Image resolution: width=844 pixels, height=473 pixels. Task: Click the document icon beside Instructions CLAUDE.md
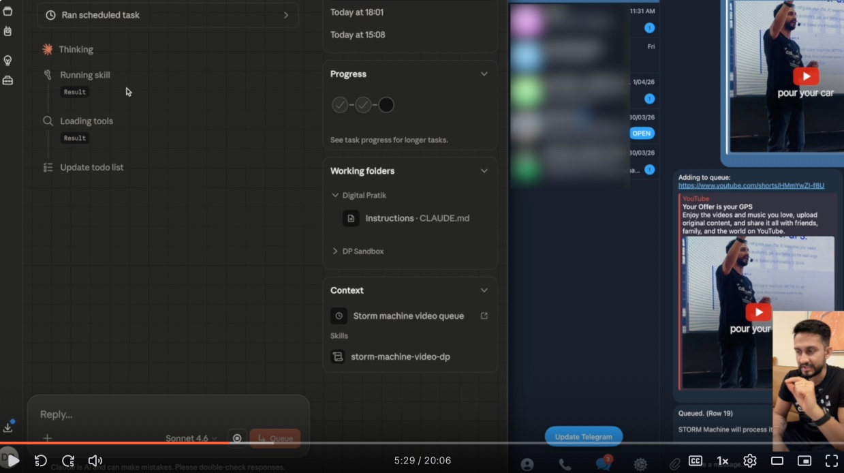pos(351,219)
